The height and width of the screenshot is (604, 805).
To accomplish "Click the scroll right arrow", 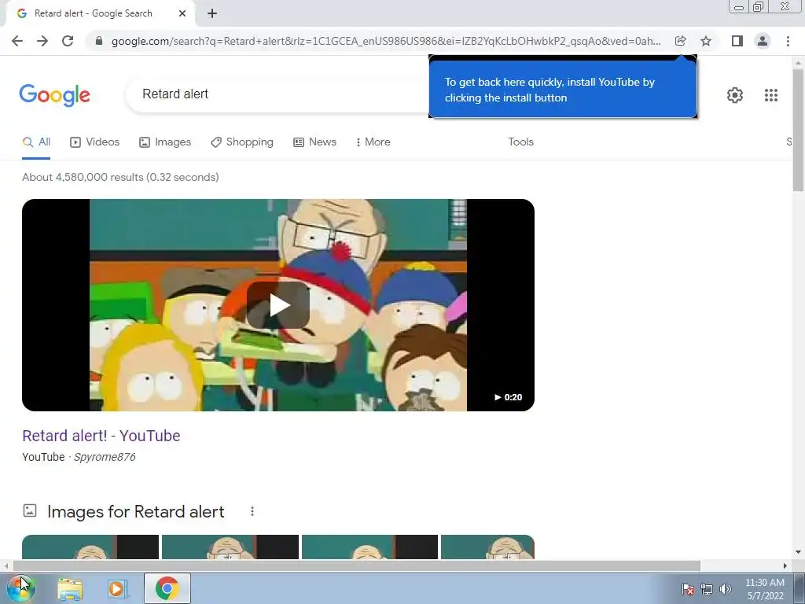I will (x=785, y=566).
